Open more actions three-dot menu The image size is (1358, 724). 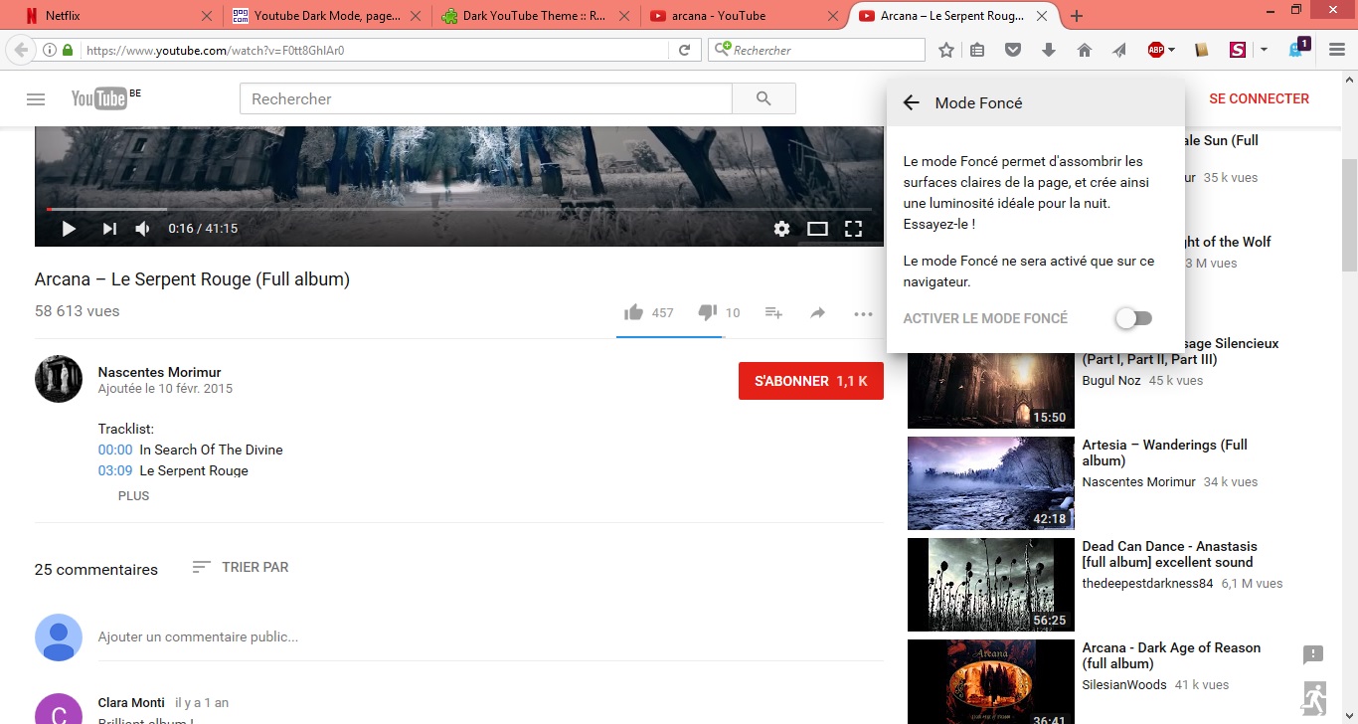click(x=863, y=313)
